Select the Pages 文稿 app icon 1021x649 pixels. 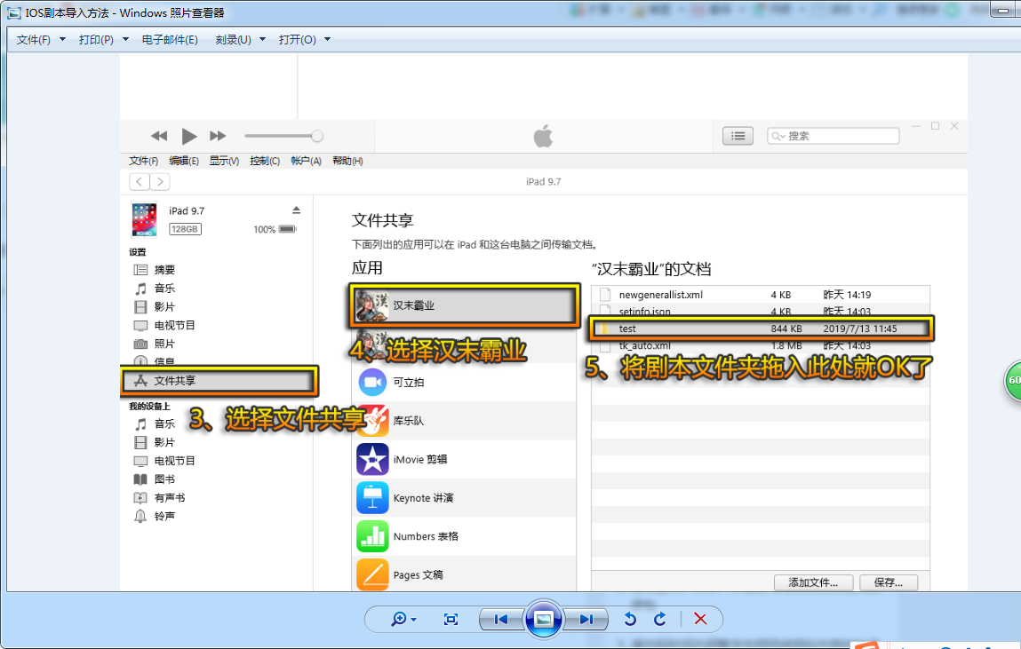point(372,574)
